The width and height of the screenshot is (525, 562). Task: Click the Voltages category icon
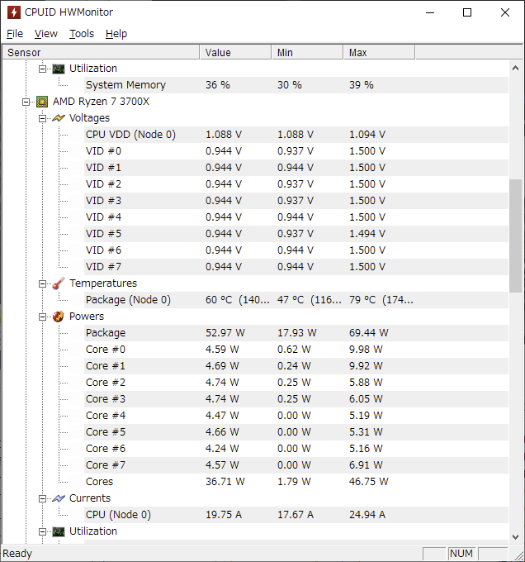[59, 118]
